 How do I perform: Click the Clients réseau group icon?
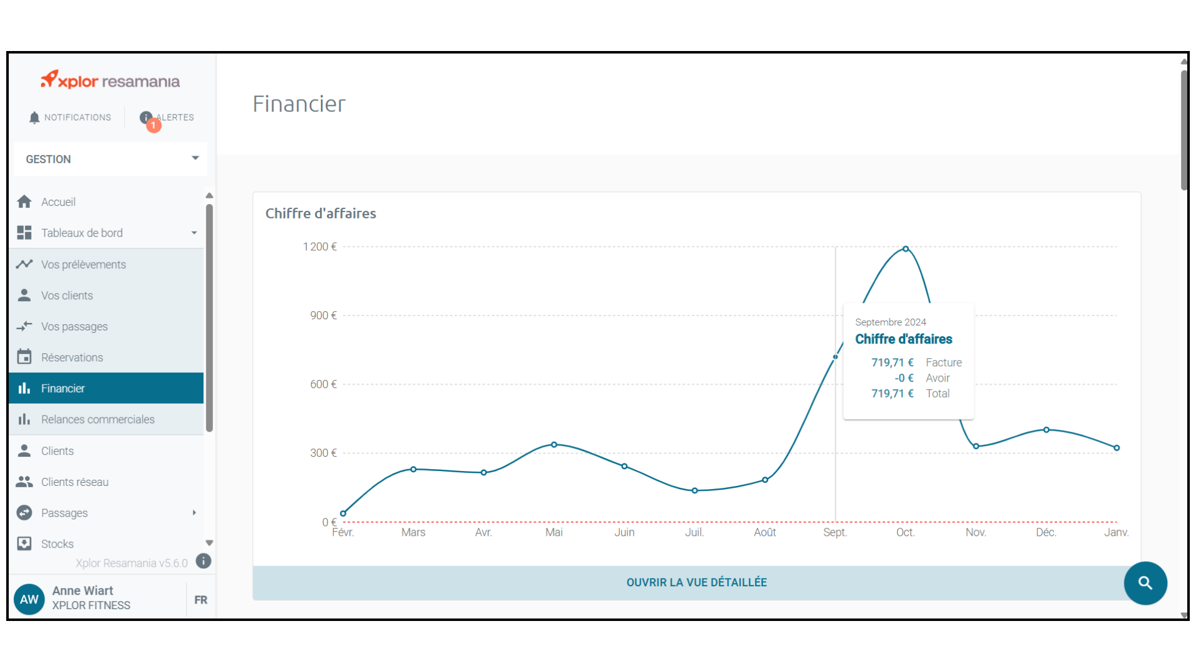24,482
